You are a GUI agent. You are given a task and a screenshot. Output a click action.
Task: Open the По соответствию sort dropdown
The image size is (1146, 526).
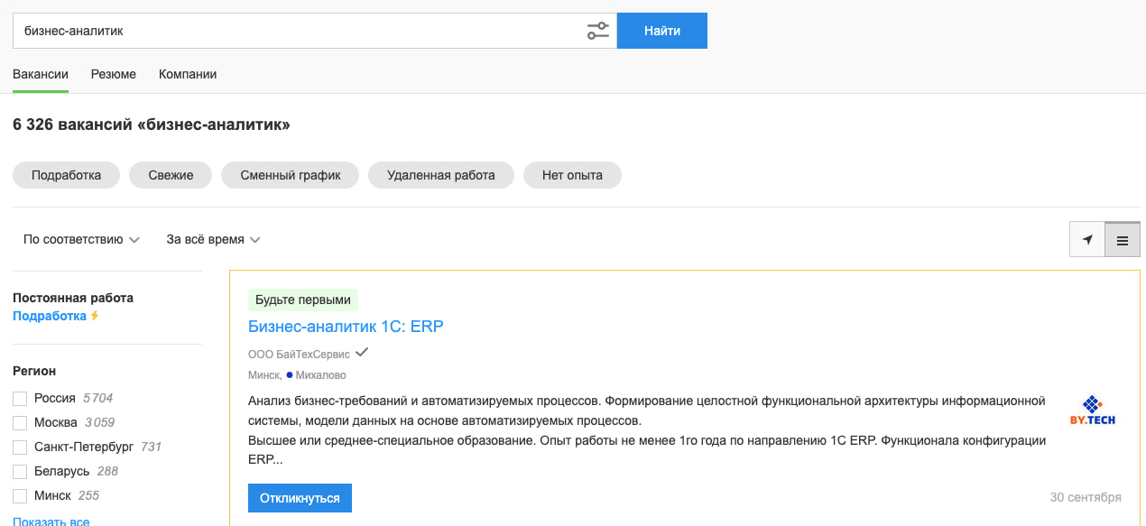coord(81,239)
